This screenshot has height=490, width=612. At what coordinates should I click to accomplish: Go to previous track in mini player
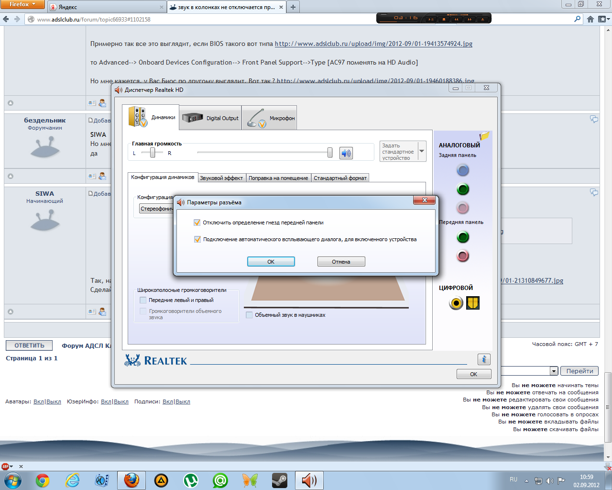tap(457, 19)
